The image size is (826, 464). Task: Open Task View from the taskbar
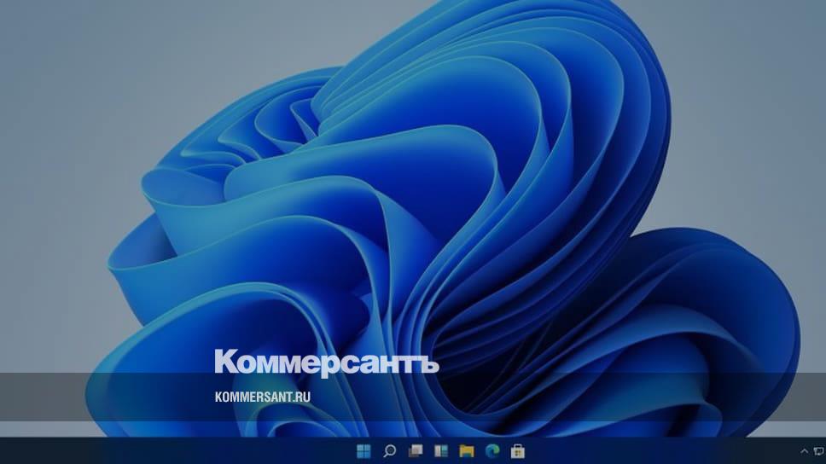[415, 450]
